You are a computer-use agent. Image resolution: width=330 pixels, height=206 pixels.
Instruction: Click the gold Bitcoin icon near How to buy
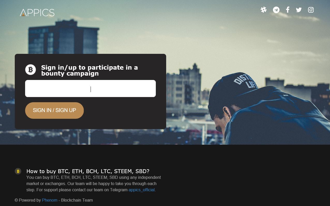pos(18,171)
